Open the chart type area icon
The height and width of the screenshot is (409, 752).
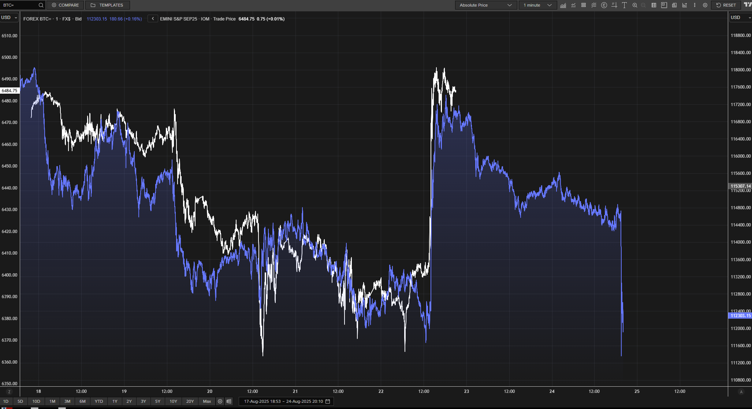pos(563,5)
